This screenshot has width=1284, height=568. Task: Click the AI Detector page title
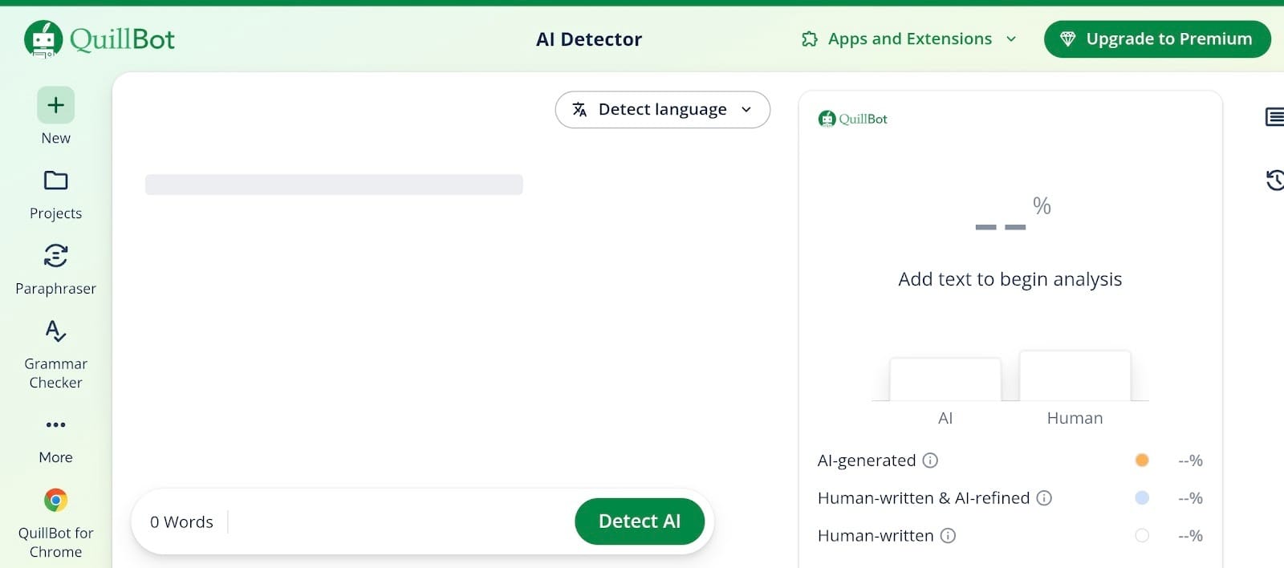[x=589, y=39]
